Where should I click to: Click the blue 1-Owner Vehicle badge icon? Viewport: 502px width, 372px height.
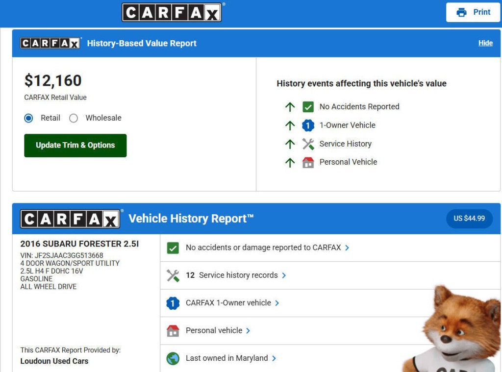coord(308,125)
